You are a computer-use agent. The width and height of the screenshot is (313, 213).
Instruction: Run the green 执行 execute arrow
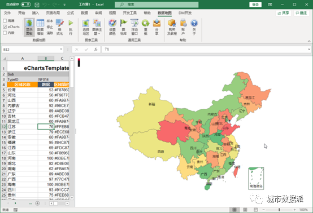pyautogui.click(x=71, y=27)
